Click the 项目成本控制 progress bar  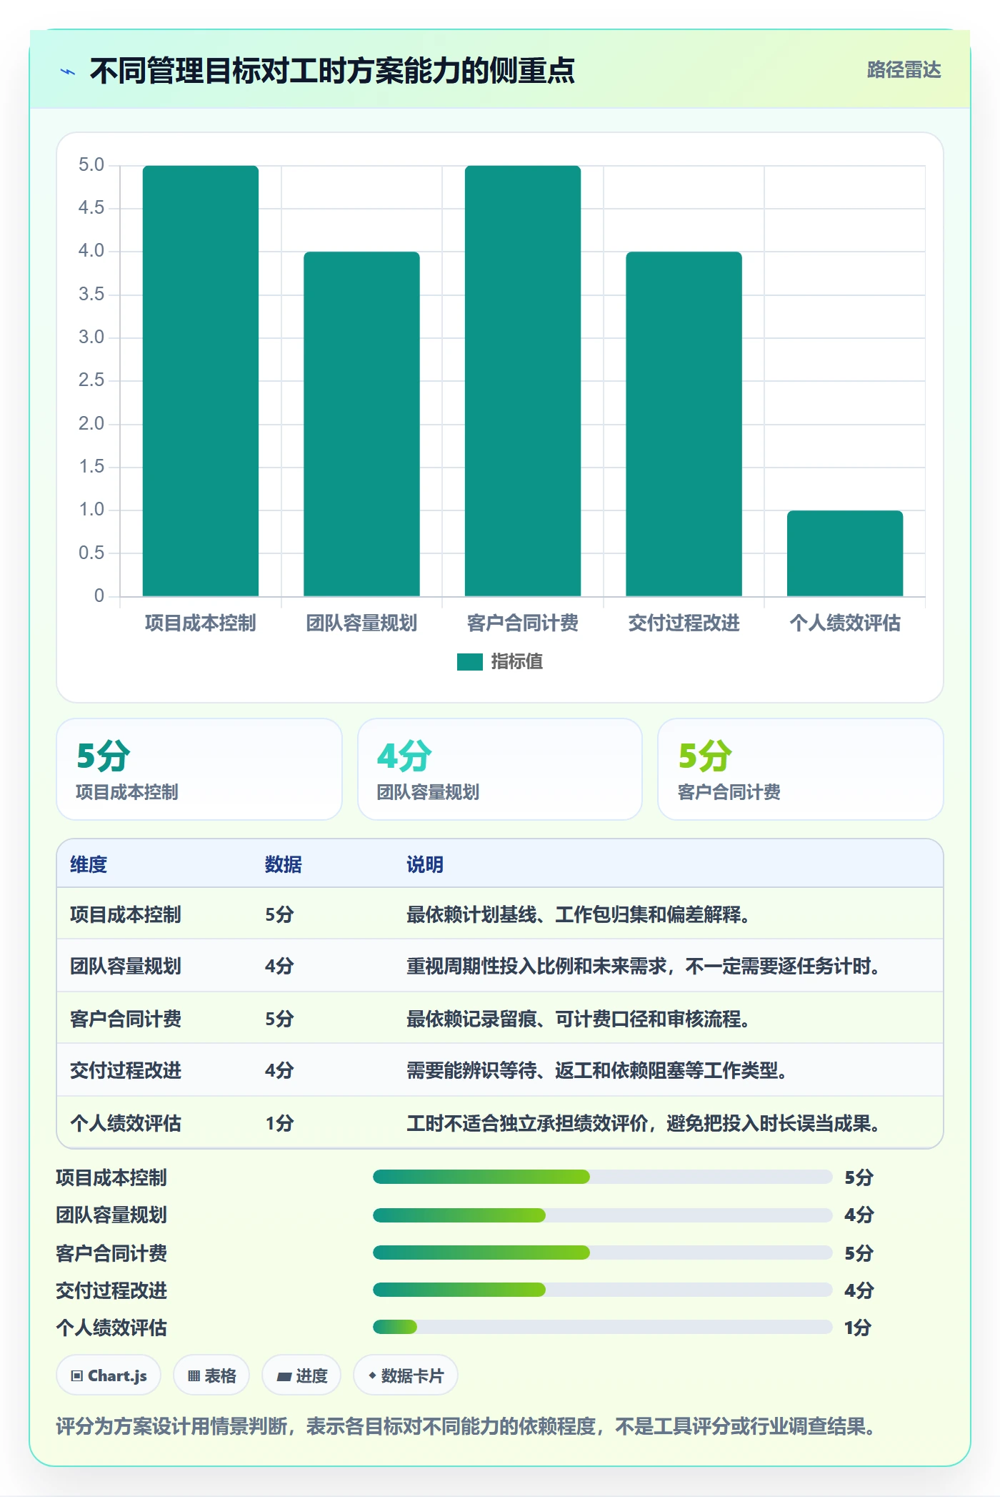[602, 1177]
